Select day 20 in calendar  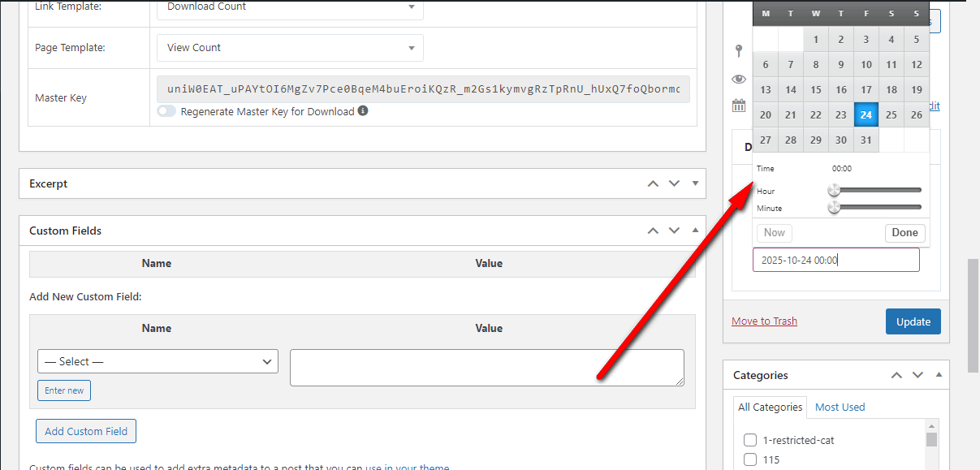pos(766,115)
